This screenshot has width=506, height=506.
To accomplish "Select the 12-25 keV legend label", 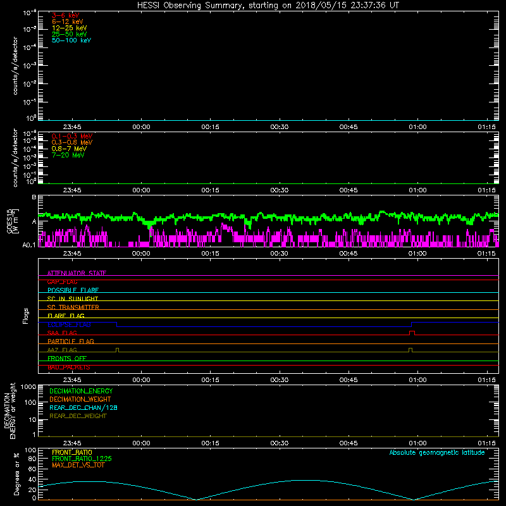I will click(70, 28).
